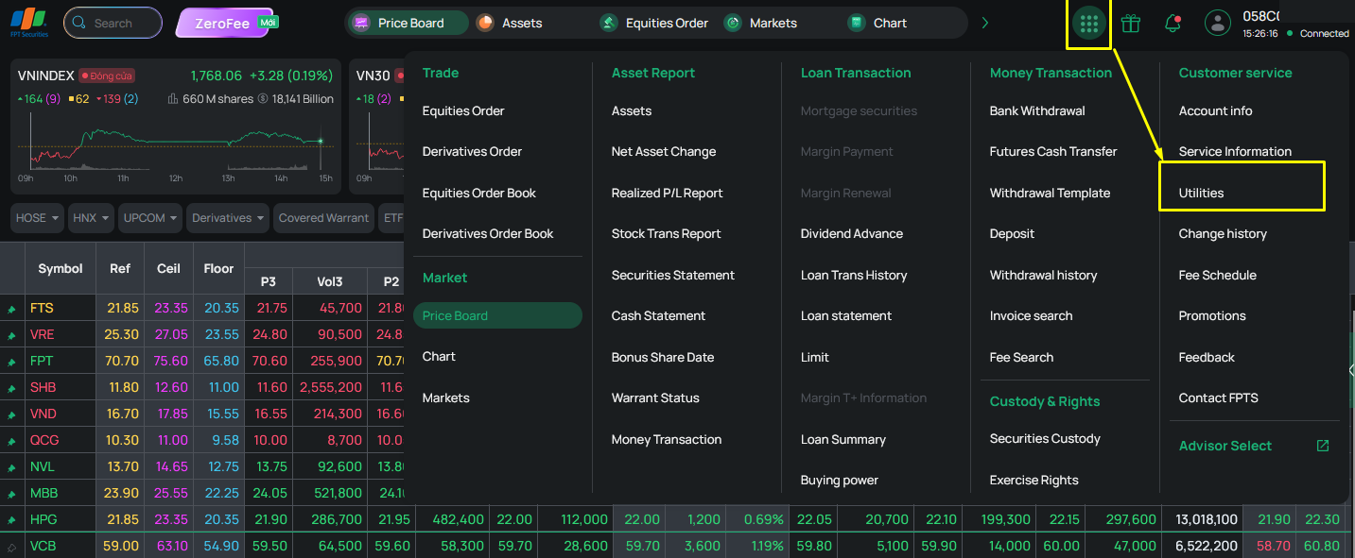Click the pin icon next to MBB
This screenshot has width=1355, height=558.
11,494
